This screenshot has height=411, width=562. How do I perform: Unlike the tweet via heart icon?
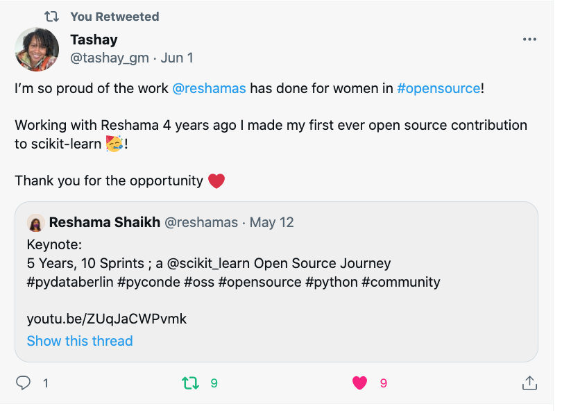(359, 383)
